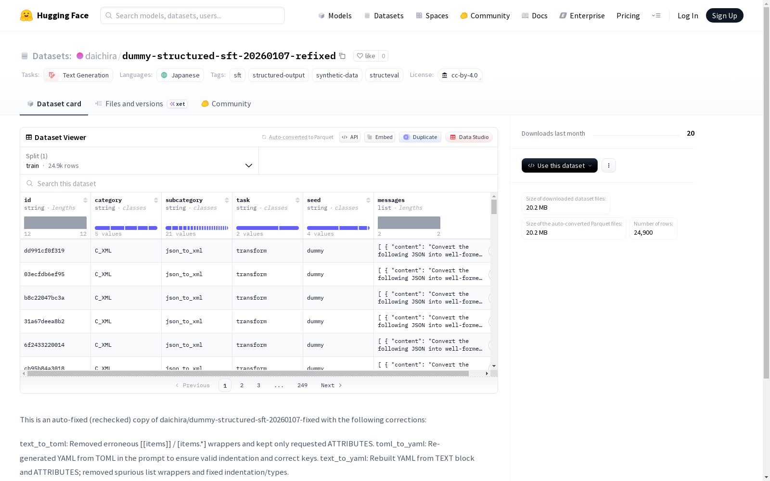Go to page 2 of the dataset
The width and height of the screenshot is (770, 481).
coord(242,385)
